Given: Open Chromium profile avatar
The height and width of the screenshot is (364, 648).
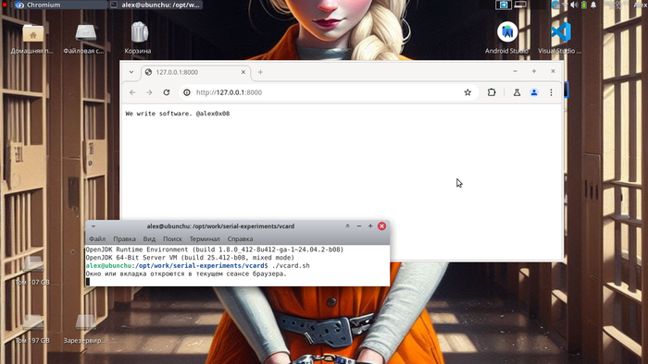Looking at the screenshot, I should click(534, 92).
